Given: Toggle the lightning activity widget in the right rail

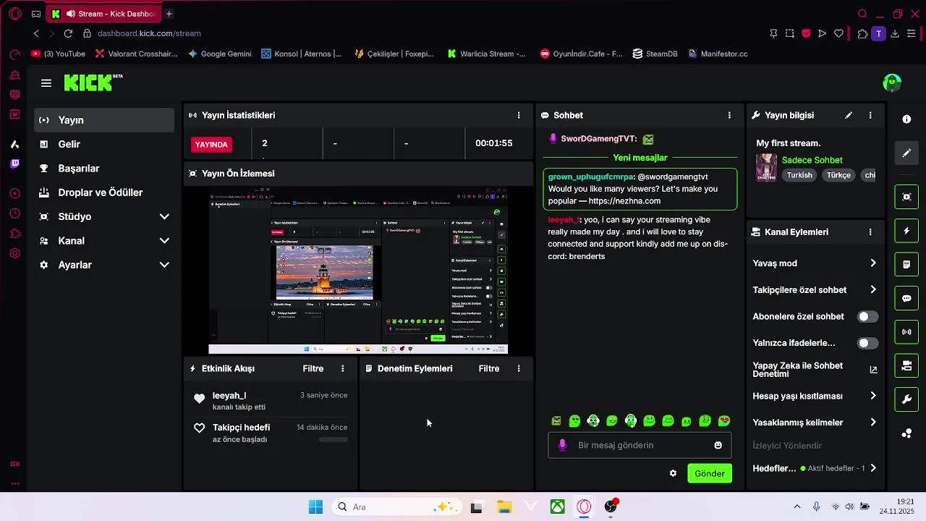Looking at the screenshot, I should coord(906,231).
